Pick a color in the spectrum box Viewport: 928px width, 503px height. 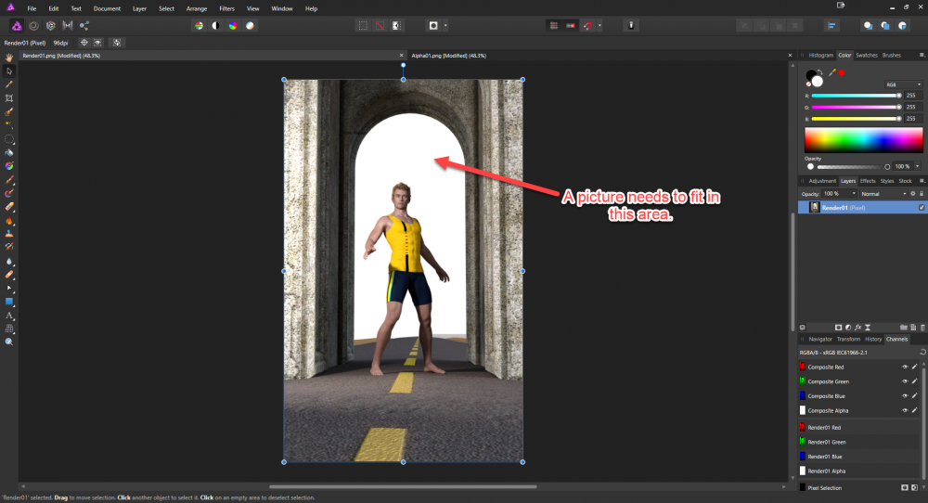click(x=863, y=140)
